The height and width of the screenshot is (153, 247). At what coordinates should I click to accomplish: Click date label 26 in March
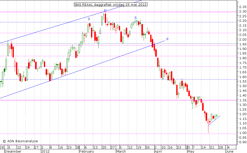pyautogui.click(x=147, y=147)
